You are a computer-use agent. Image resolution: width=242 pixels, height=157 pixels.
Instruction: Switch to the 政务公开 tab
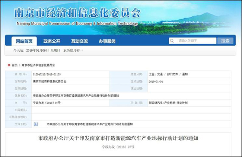[x=52, y=41]
